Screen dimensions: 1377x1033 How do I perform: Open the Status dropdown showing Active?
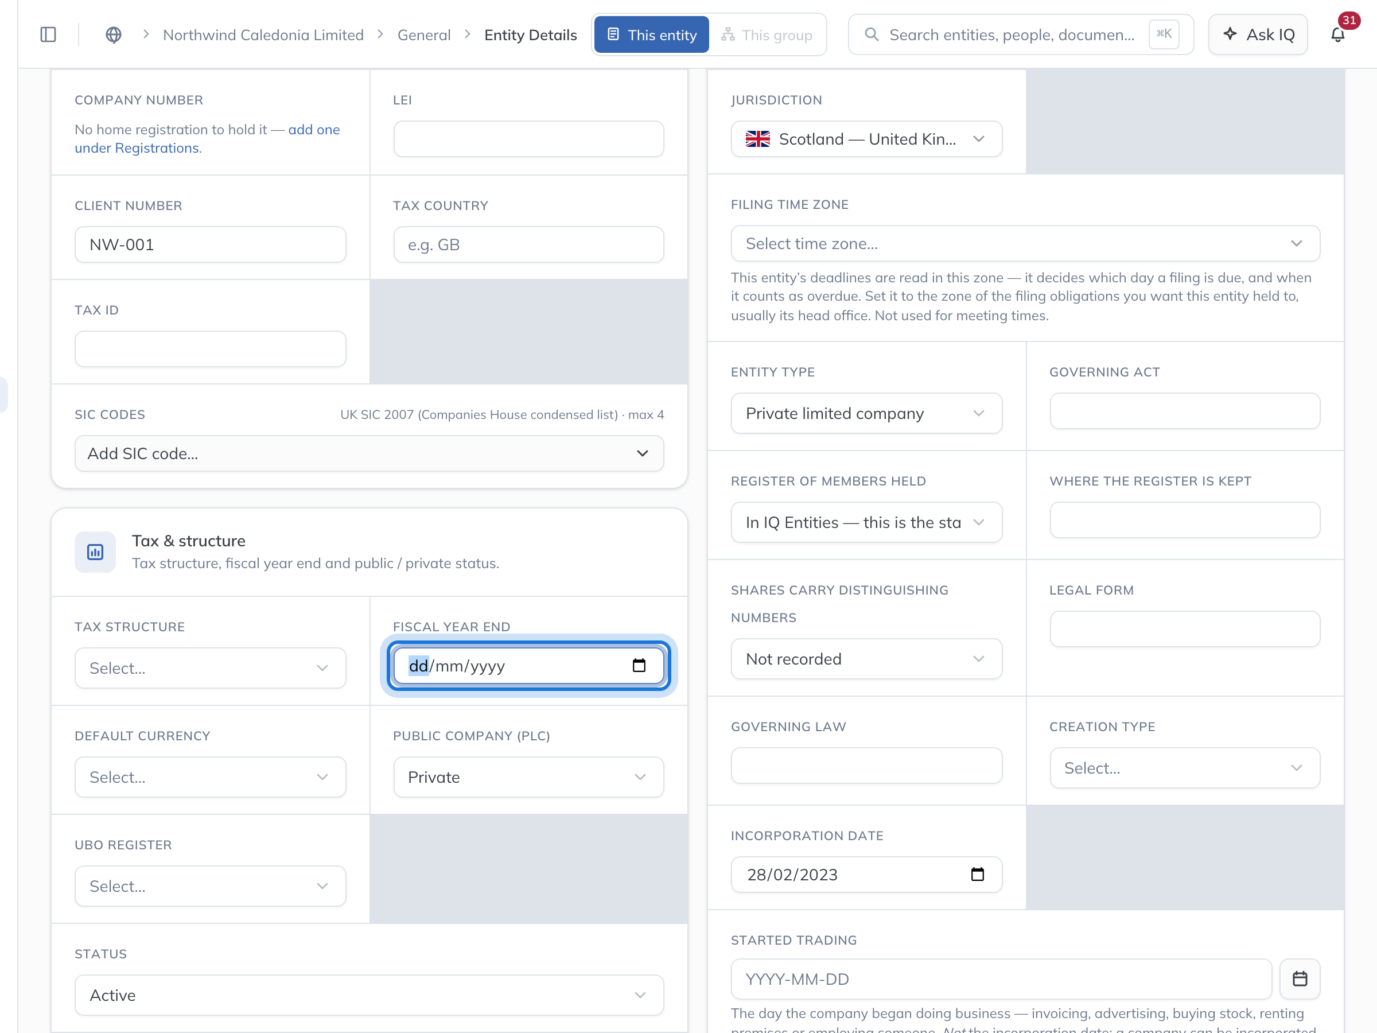pyautogui.click(x=369, y=995)
